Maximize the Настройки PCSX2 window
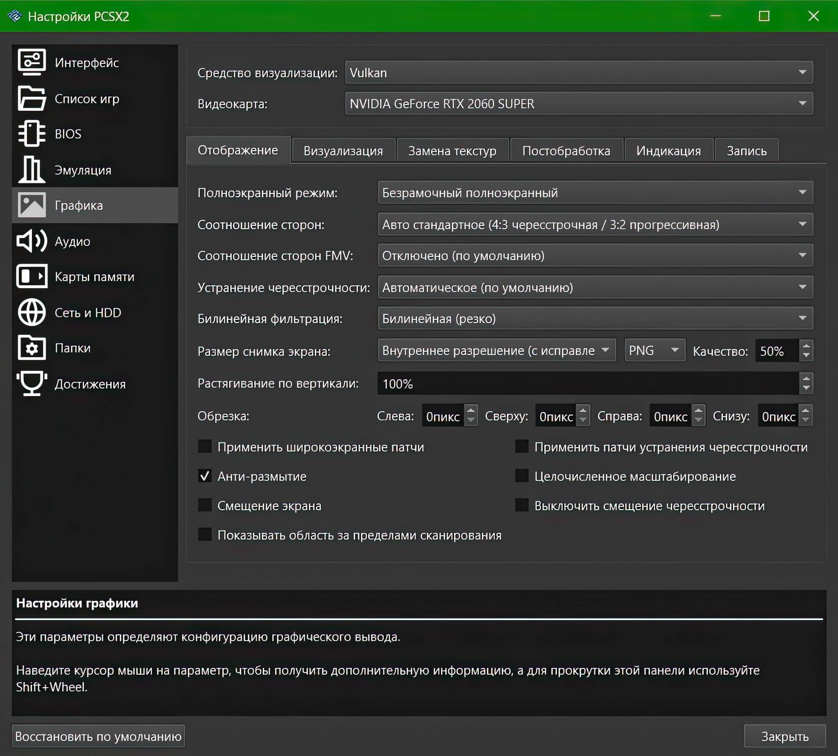The height and width of the screenshot is (756, 838). click(764, 16)
